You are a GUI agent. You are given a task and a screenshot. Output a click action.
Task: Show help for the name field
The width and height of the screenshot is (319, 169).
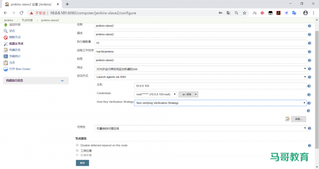310,26
